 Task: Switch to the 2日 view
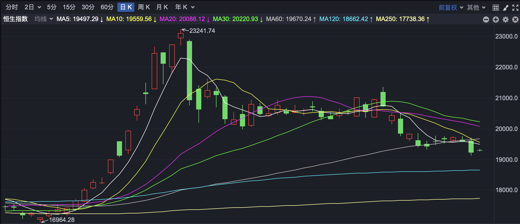(29, 7)
